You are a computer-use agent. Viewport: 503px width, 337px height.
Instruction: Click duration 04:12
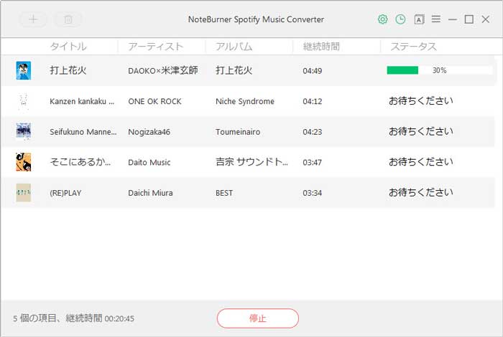coord(312,101)
